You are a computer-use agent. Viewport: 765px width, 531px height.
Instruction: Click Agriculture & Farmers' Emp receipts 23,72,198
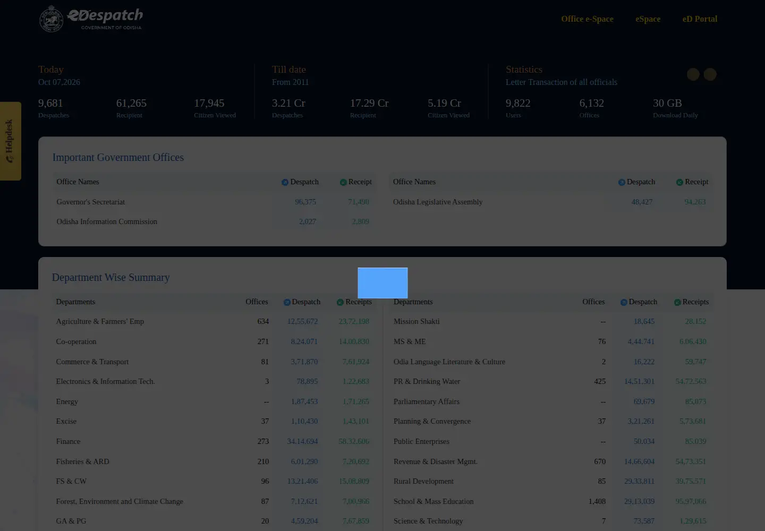pos(354,321)
